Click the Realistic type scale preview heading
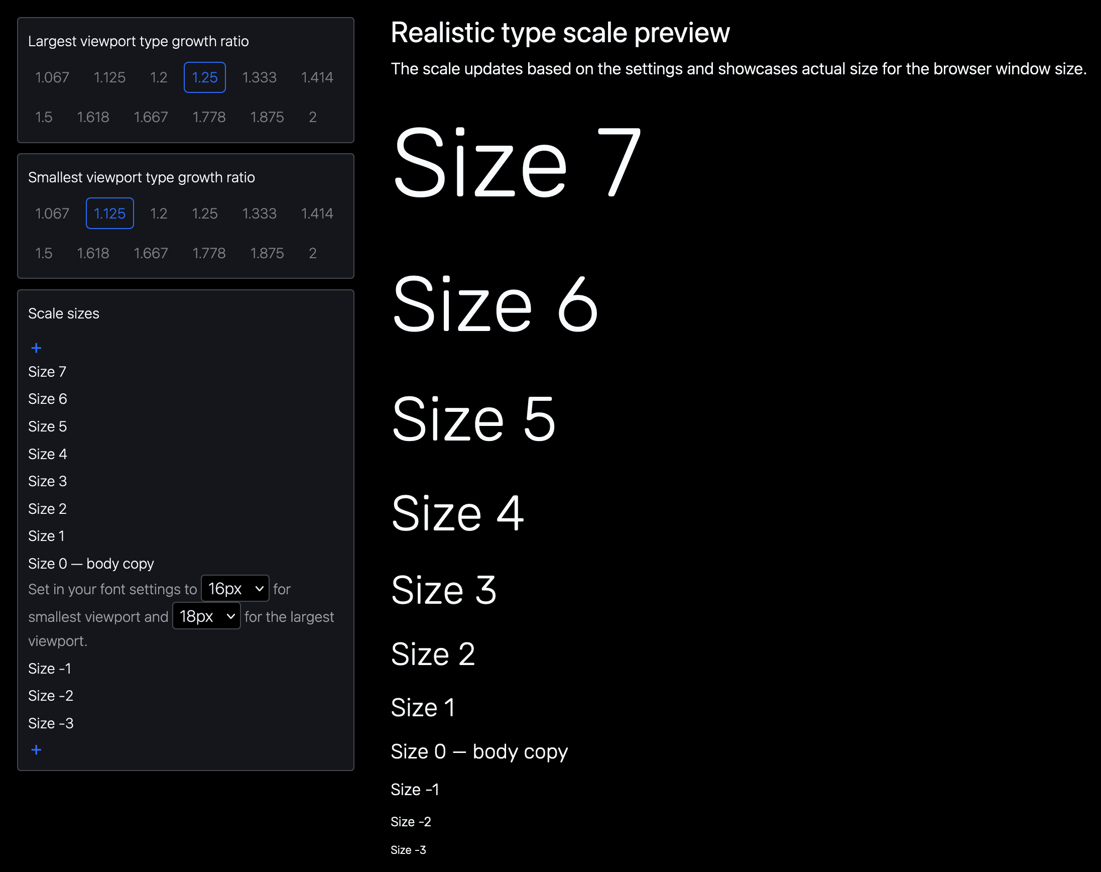 560,33
